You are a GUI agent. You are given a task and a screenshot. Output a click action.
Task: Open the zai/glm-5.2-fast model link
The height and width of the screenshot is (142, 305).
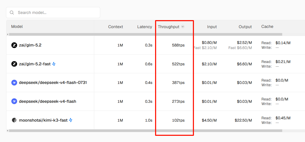click(x=35, y=64)
